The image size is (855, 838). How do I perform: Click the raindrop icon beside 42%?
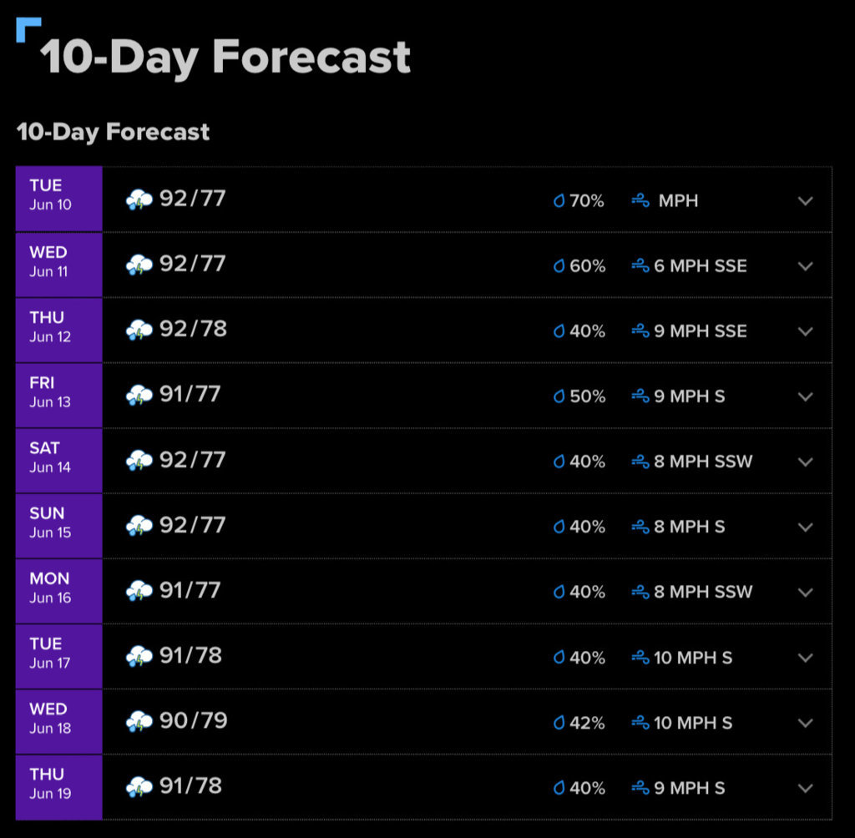(x=559, y=723)
